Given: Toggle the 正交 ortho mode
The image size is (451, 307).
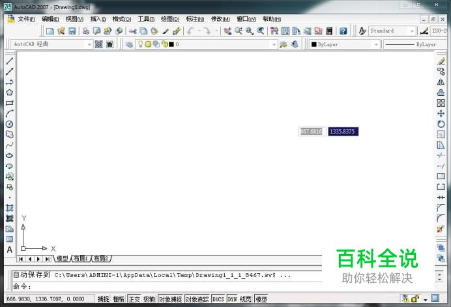Looking at the screenshot, I should click(134, 299).
